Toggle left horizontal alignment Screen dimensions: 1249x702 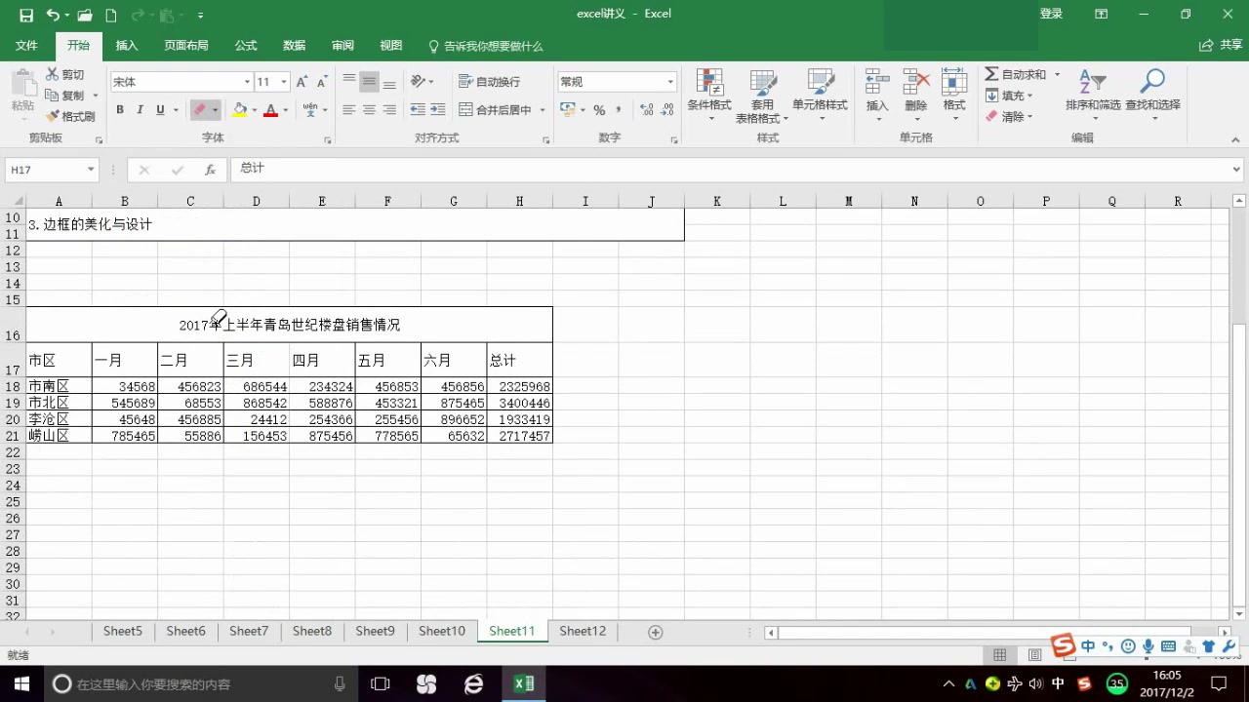click(x=348, y=110)
